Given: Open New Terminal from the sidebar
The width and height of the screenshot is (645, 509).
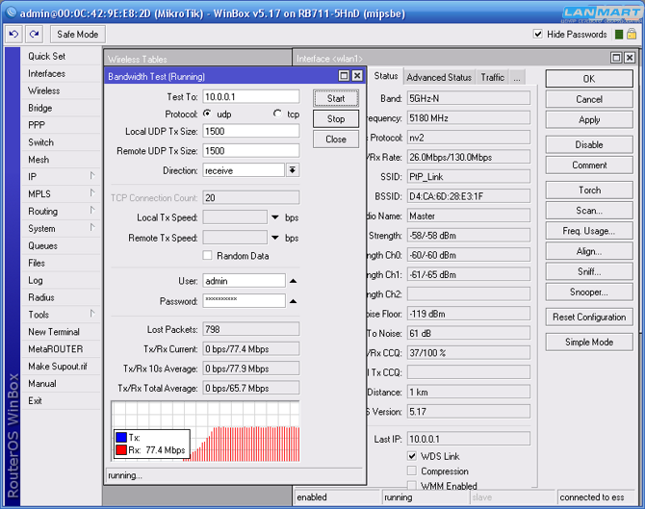Looking at the screenshot, I should tap(61, 332).
